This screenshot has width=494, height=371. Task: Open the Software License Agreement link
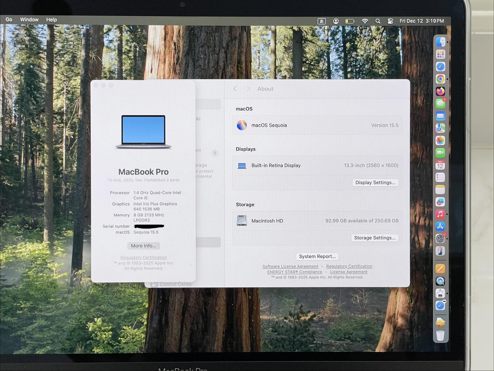pyautogui.click(x=290, y=266)
